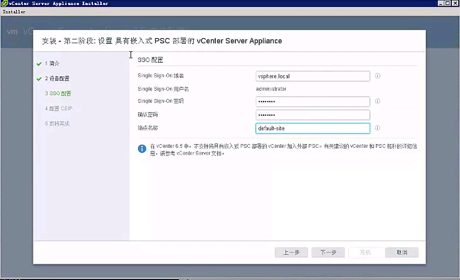Select step 5 即将完成
The width and height of the screenshot is (460, 280).
pyautogui.click(x=57, y=123)
